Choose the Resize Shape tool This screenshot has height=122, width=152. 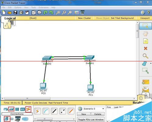coord(146,71)
